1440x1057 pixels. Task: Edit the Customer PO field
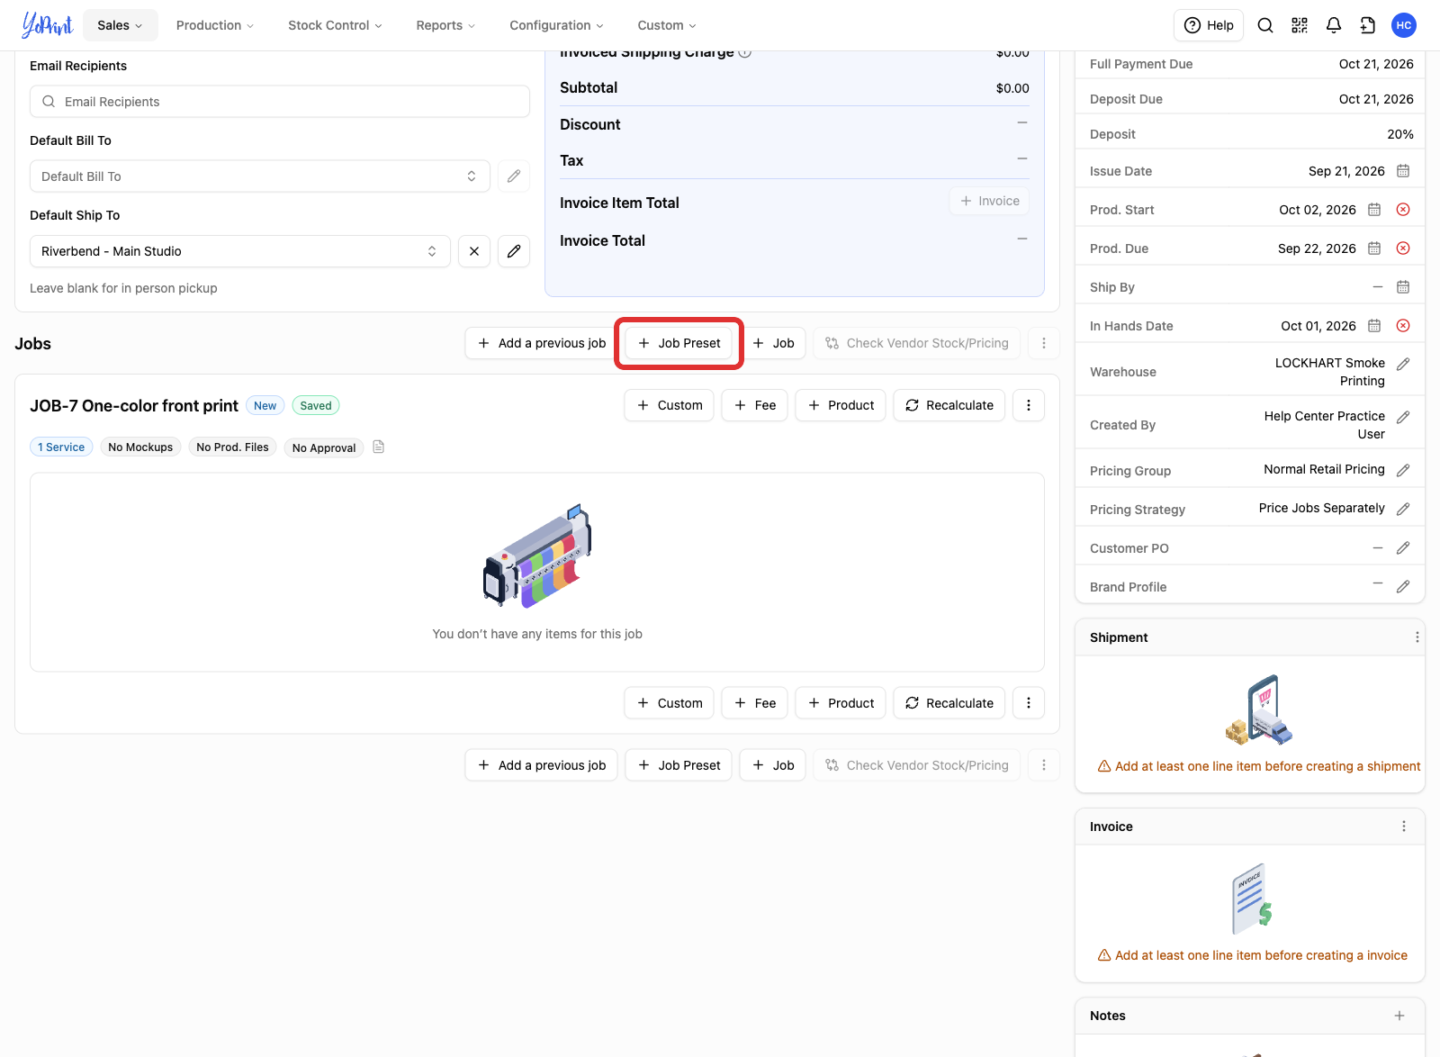[1402, 547]
